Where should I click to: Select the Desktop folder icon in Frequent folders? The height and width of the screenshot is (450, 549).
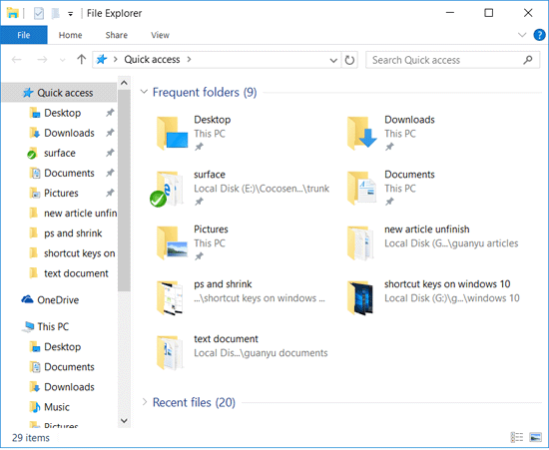172,134
